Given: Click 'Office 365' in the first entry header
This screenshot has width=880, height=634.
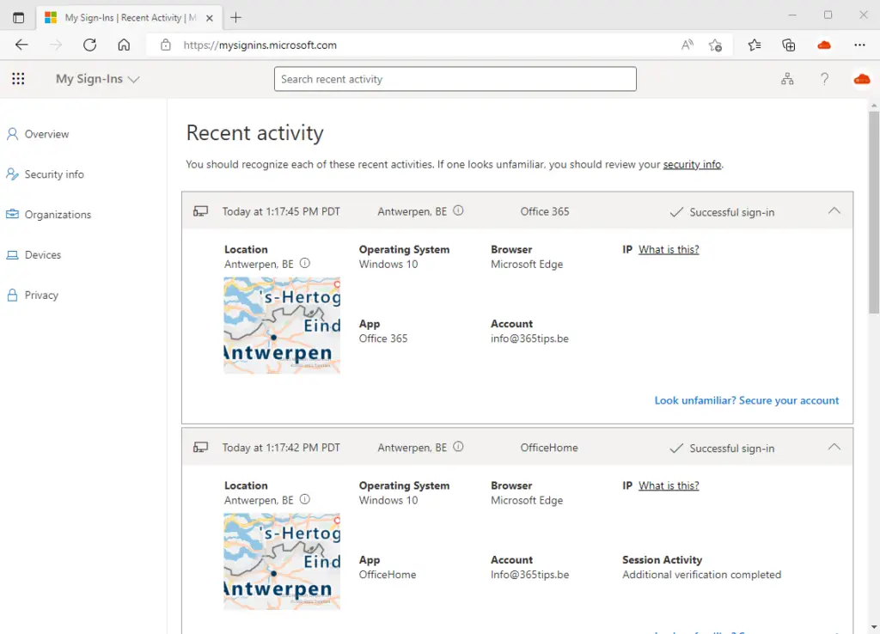Looking at the screenshot, I should coord(544,211).
